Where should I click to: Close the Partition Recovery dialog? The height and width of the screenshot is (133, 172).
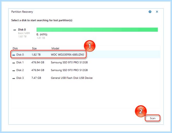(157, 12)
